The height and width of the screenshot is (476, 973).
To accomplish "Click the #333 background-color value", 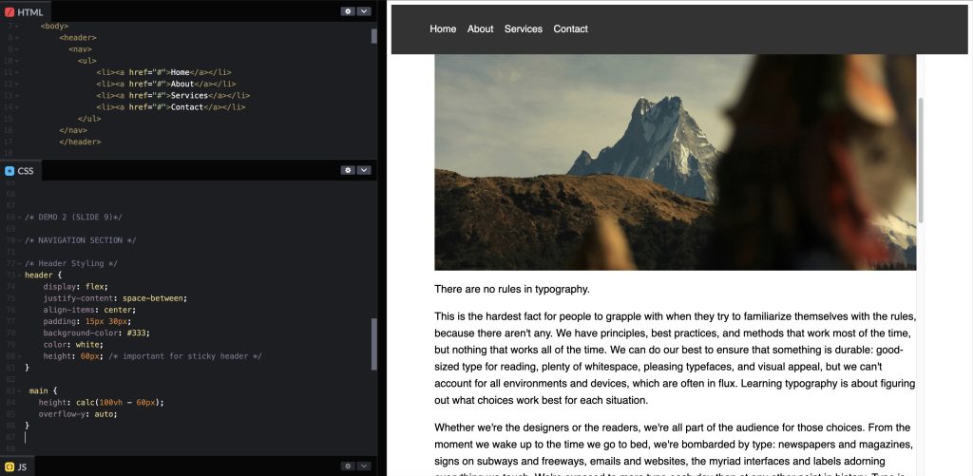I will click(x=138, y=333).
